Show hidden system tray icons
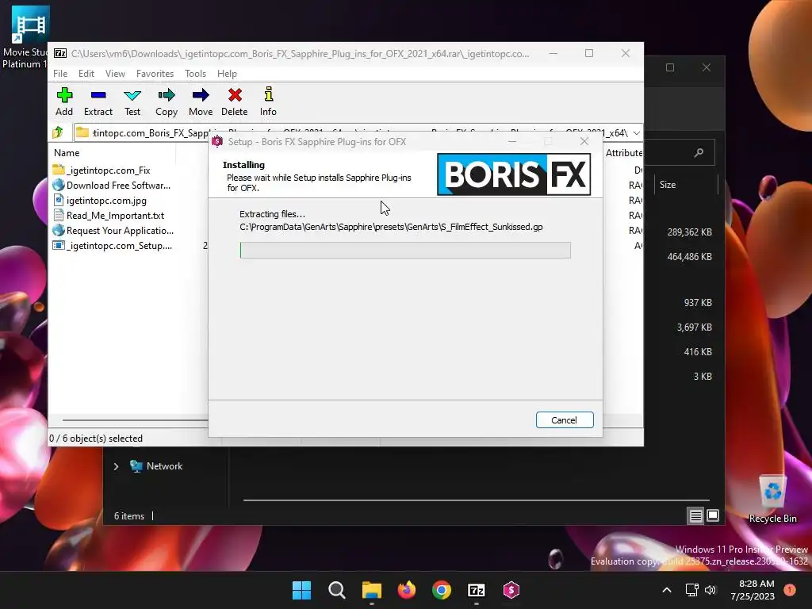Image resolution: width=812 pixels, height=609 pixels. click(x=667, y=590)
